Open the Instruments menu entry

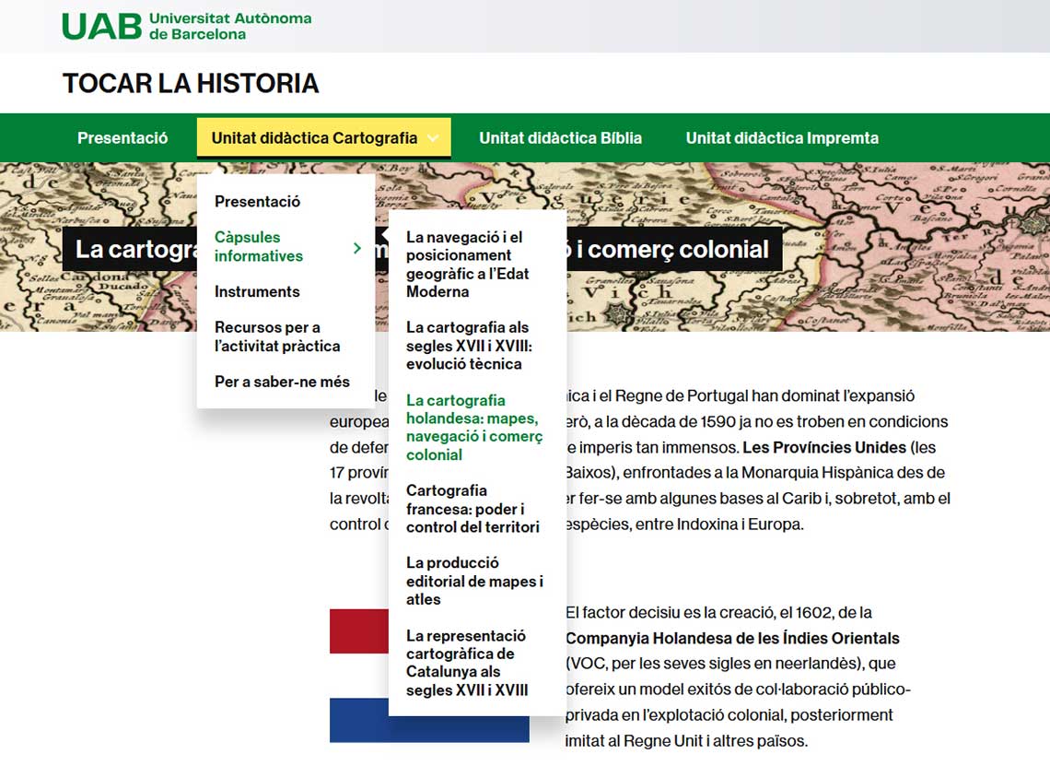click(x=257, y=291)
